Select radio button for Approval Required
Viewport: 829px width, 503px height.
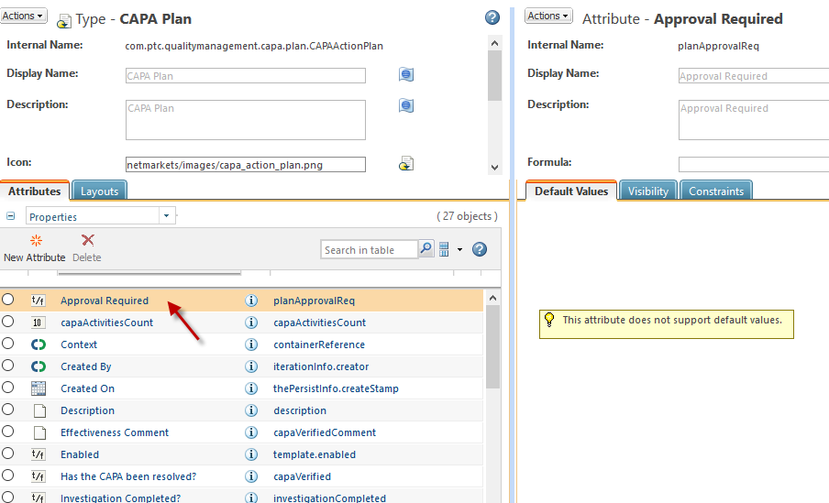(8, 300)
